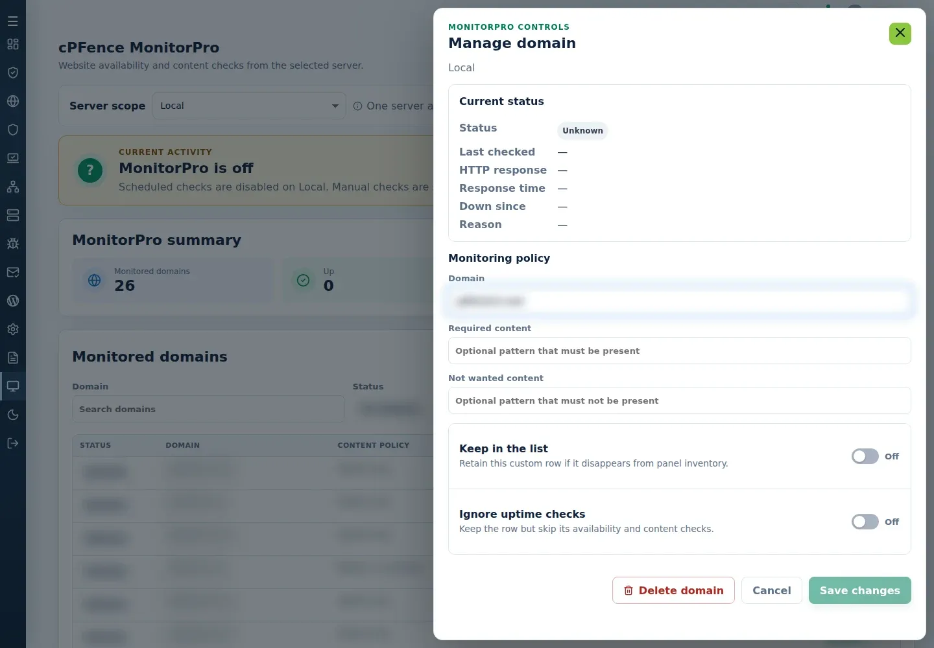Open the Status filter dropdown in Monitored domains

[394, 409]
